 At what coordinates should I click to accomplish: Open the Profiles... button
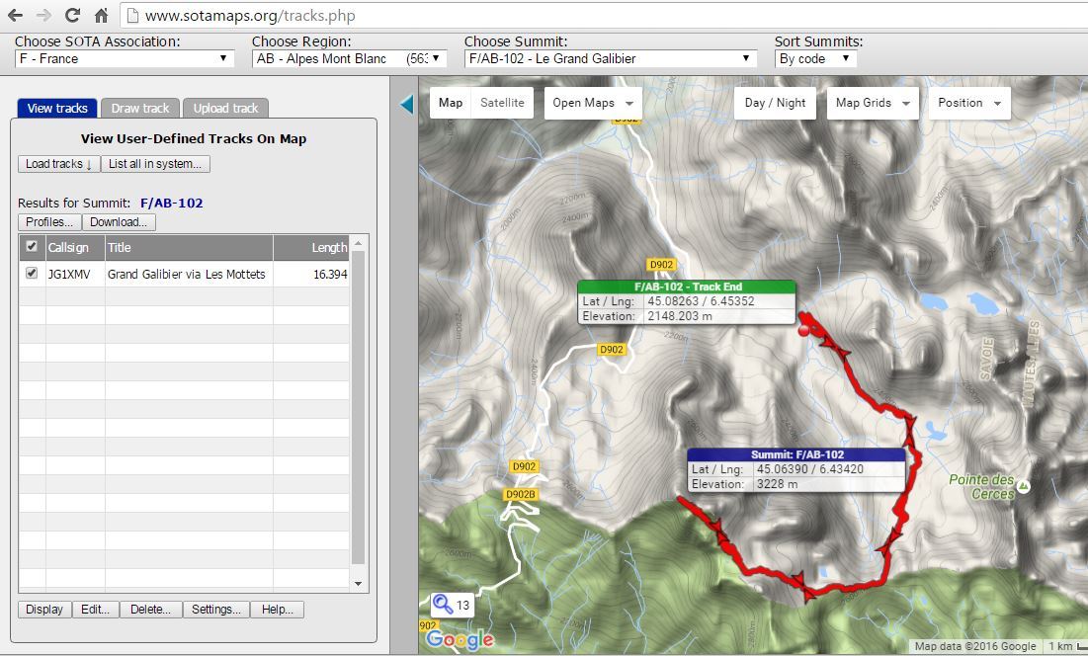point(49,222)
